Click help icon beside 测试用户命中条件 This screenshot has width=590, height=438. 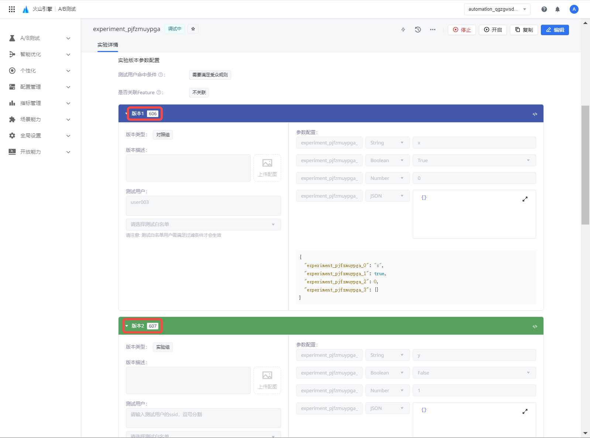pos(161,75)
